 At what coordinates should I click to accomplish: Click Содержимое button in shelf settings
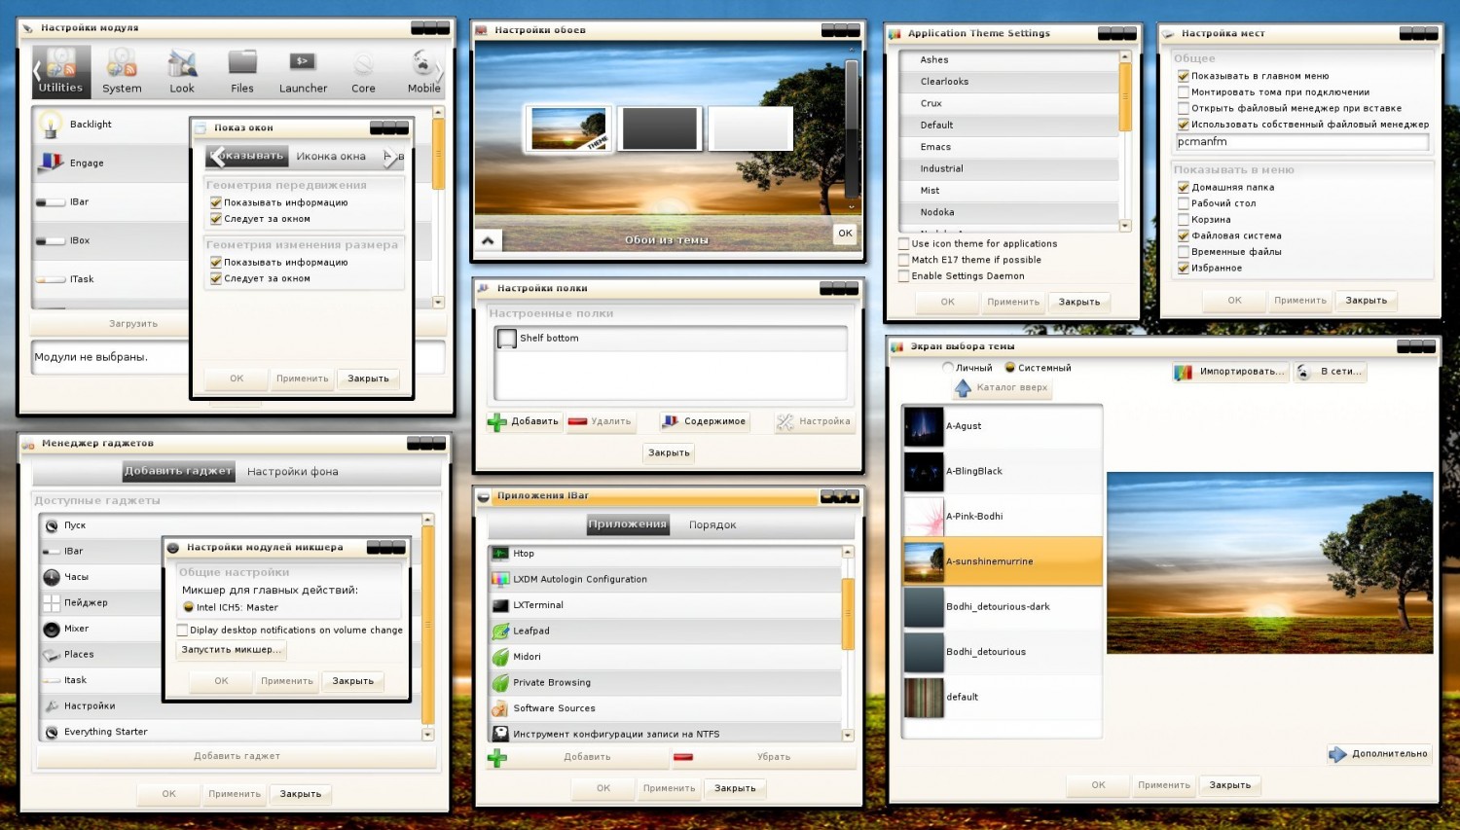point(704,422)
